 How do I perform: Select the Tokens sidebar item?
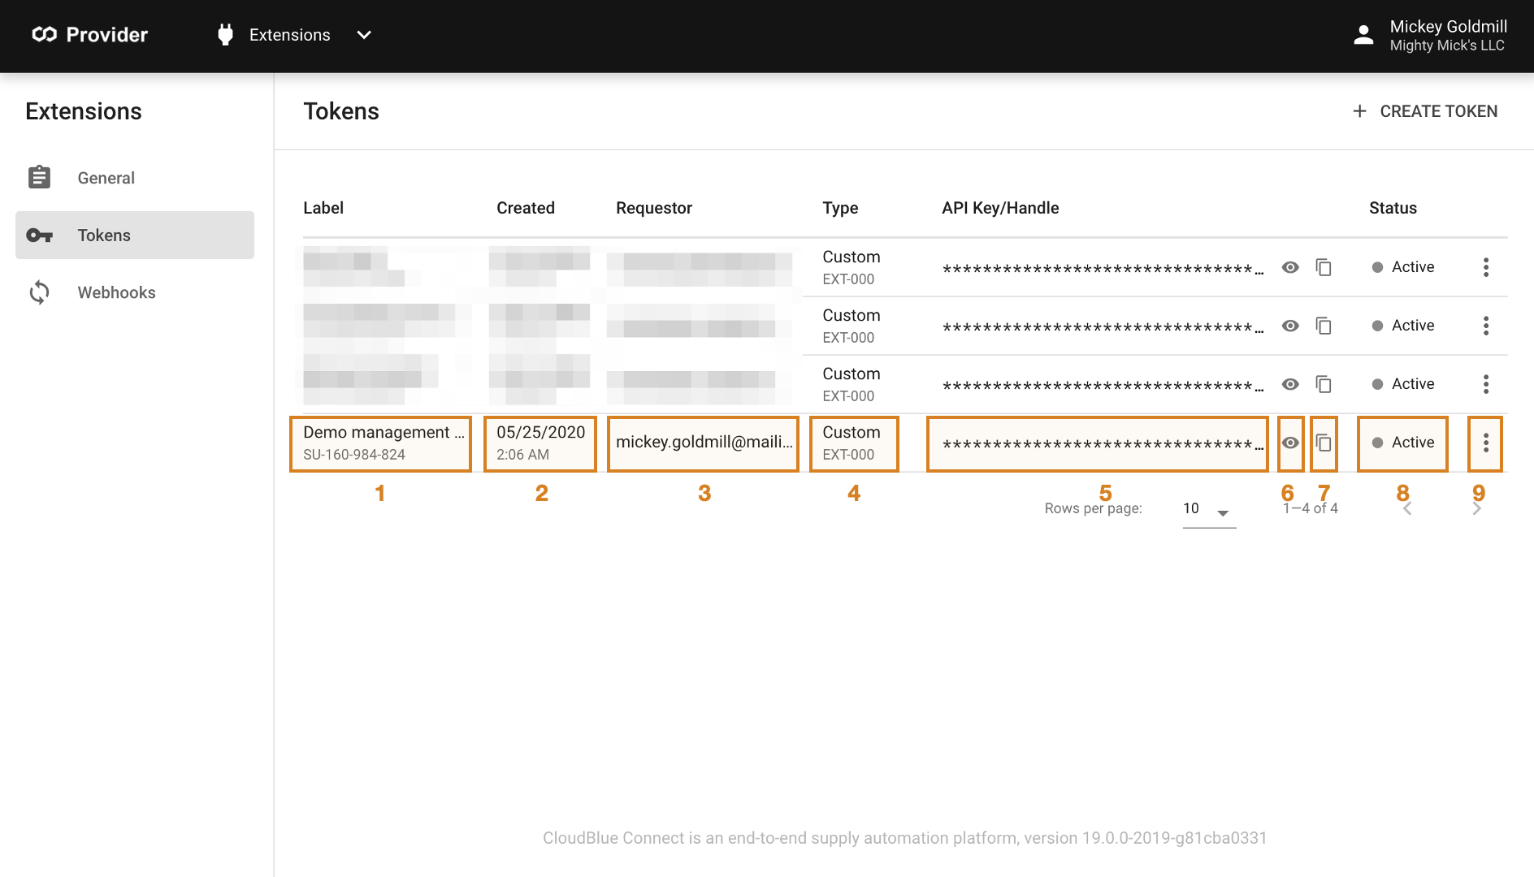tap(104, 235)
